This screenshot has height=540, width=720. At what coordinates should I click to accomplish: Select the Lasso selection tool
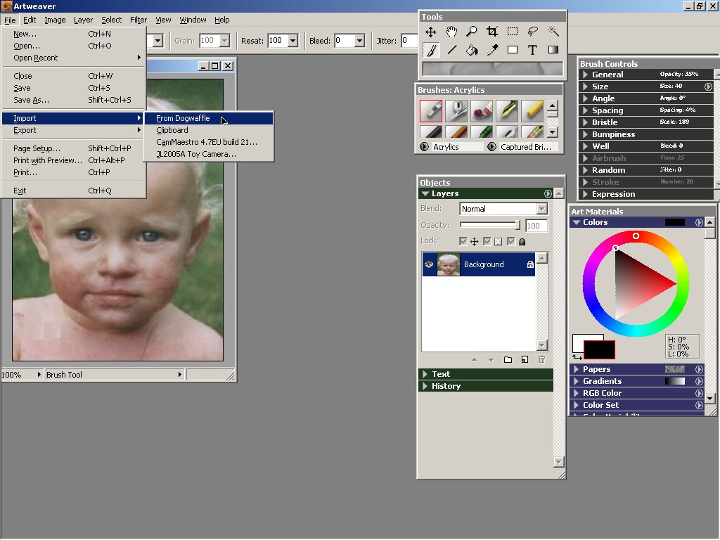533,32
